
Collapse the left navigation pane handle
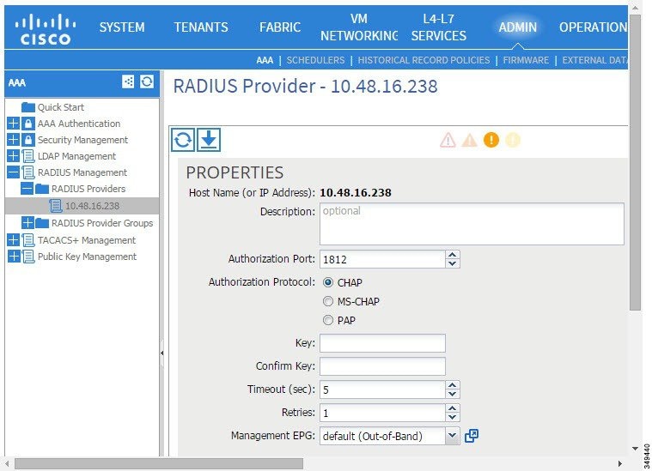[161, 353]
